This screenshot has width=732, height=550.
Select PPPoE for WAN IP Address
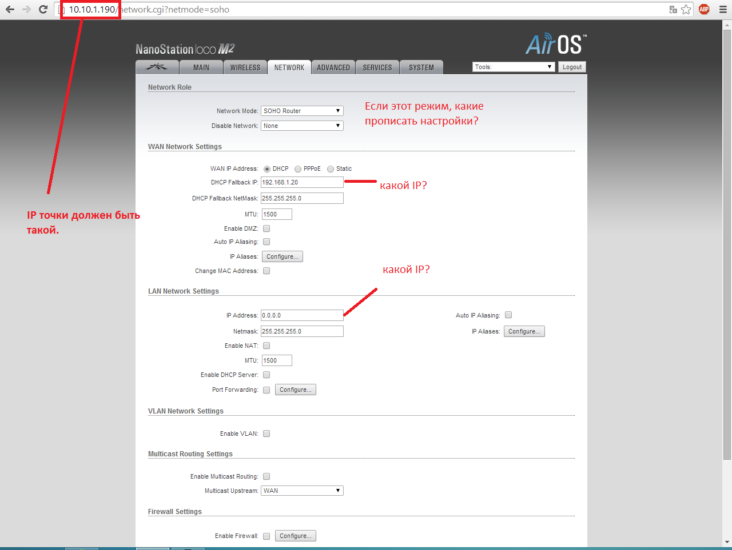[298, 169]
